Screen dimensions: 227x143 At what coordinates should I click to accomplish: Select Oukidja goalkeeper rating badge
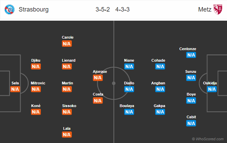212,89
